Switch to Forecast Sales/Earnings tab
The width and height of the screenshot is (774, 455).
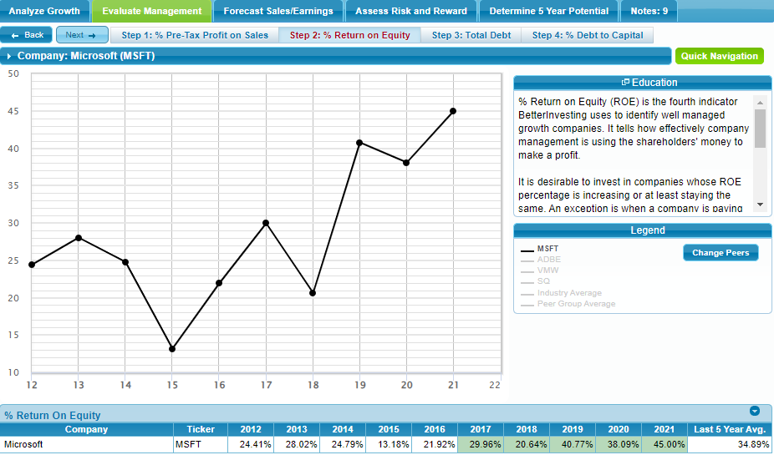278,11
